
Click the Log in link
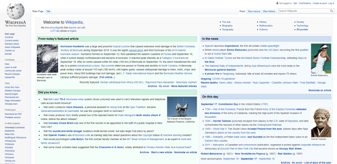331,3
